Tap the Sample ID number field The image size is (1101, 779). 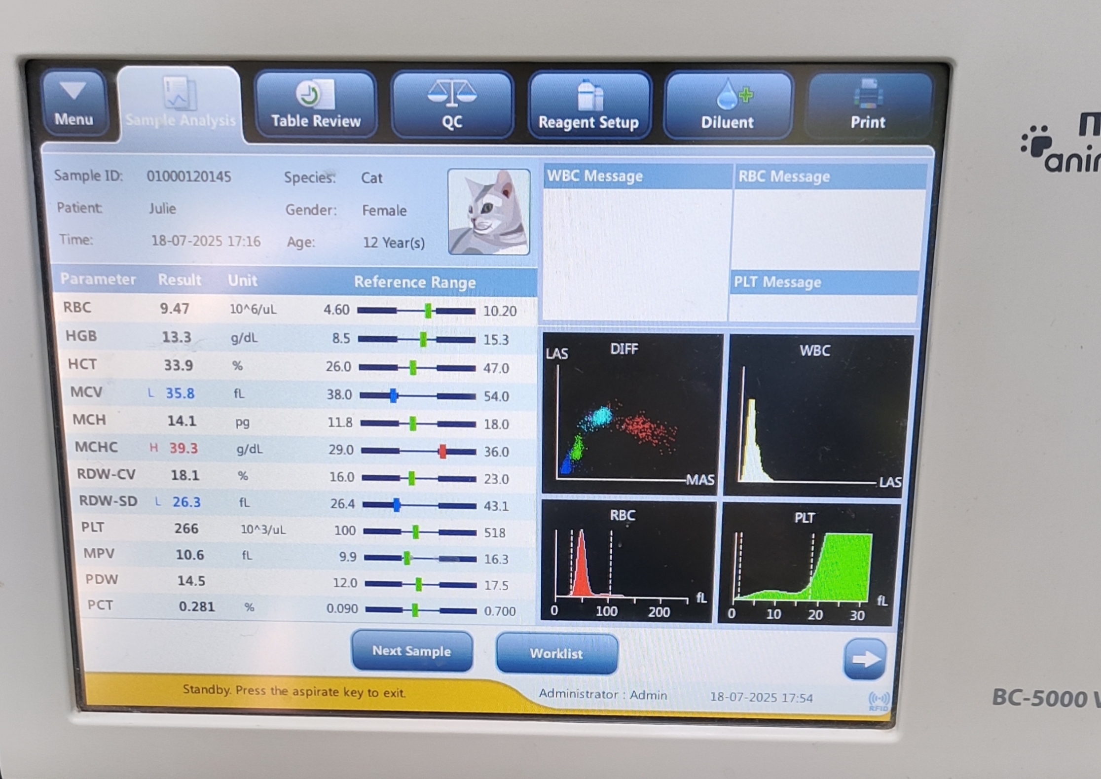point(188,177)
